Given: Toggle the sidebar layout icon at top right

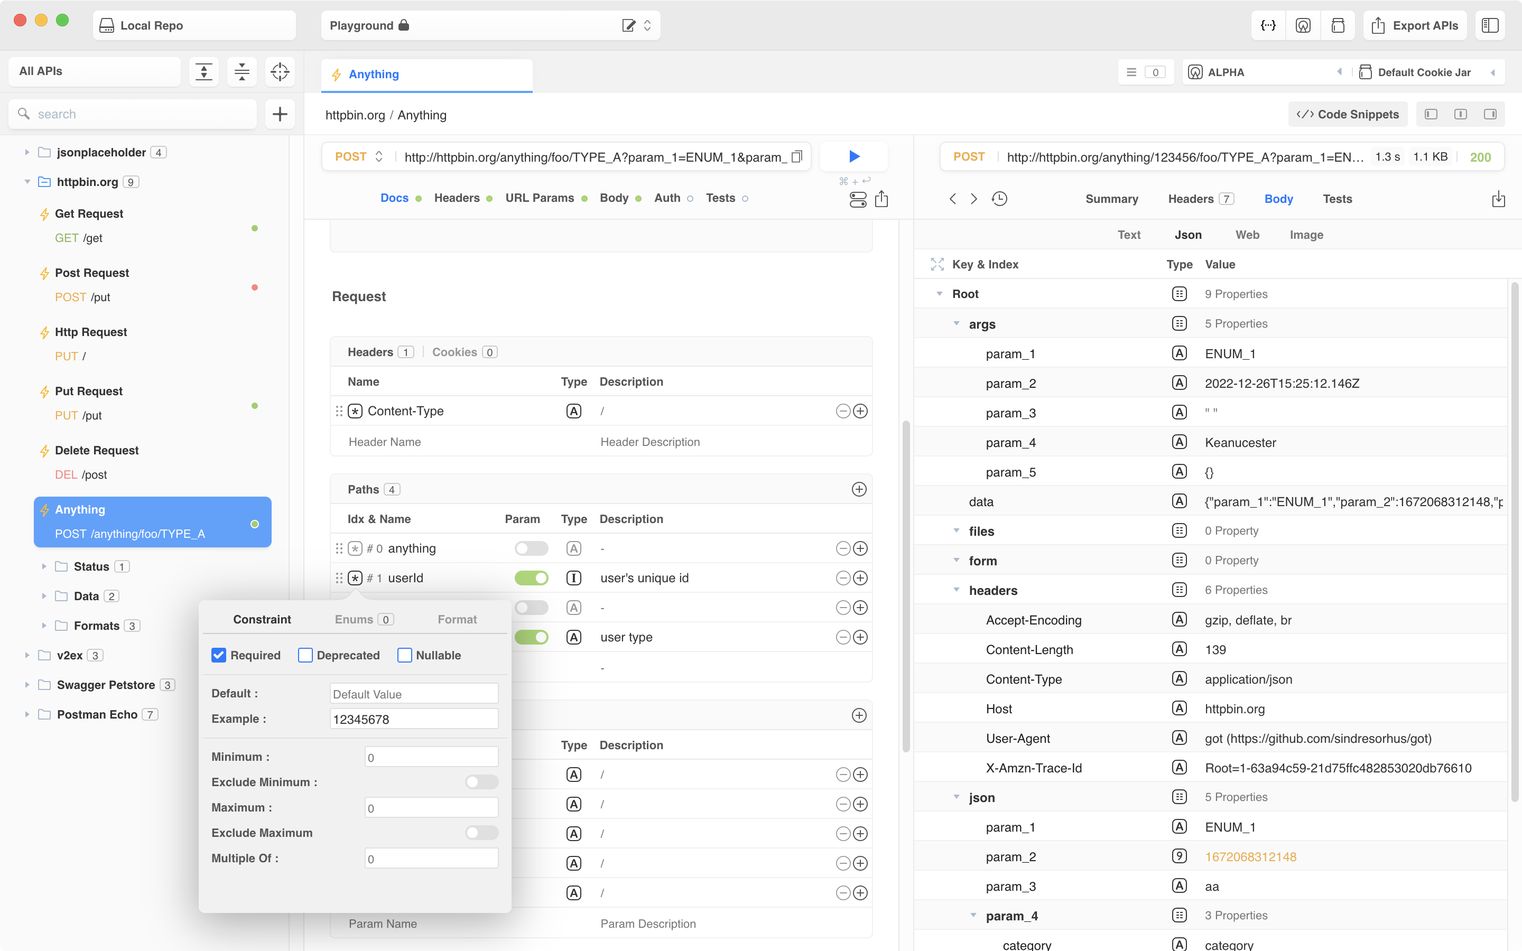Looking at the screenshot, I should click(1490, 25).
